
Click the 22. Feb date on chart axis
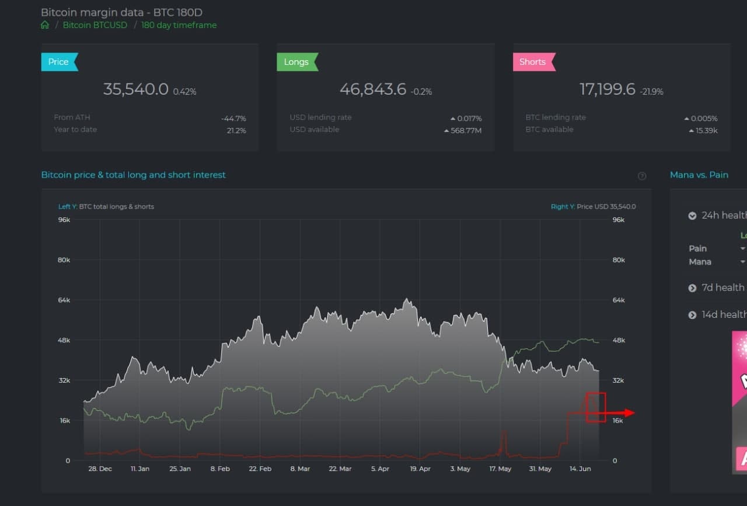coord(260,469)
